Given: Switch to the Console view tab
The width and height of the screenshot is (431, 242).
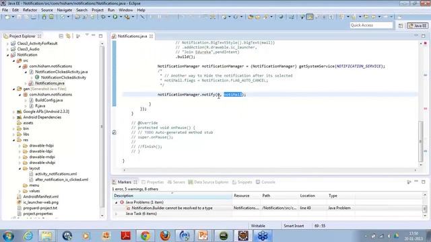Looking at the screenshot, I should [265, 182].
